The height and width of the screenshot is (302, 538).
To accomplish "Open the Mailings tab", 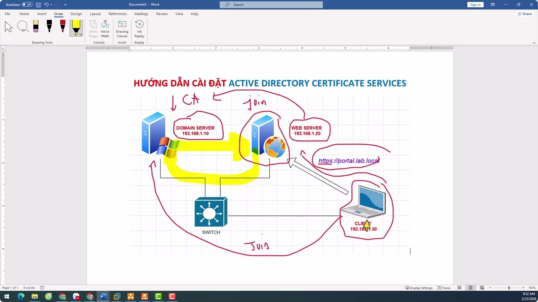I will (x=141, y=14).
